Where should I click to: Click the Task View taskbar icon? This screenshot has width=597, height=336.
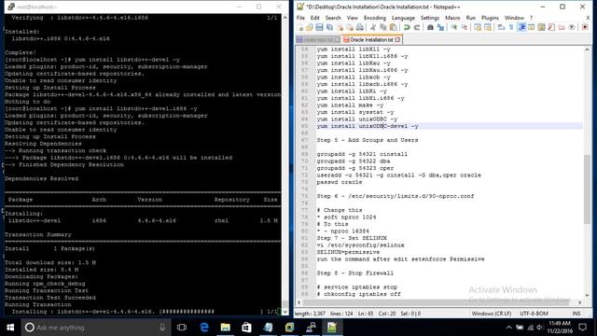(x=182, y=328)
